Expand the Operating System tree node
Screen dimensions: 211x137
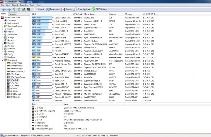2,26
